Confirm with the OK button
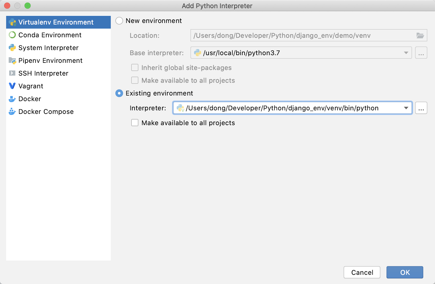This screenshot has width=435, height=284. pos(405,273)
